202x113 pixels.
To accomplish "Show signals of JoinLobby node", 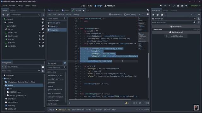I will 39,46.
